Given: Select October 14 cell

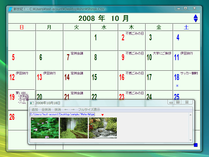Looking at the screenshot, I should (77, 81).
